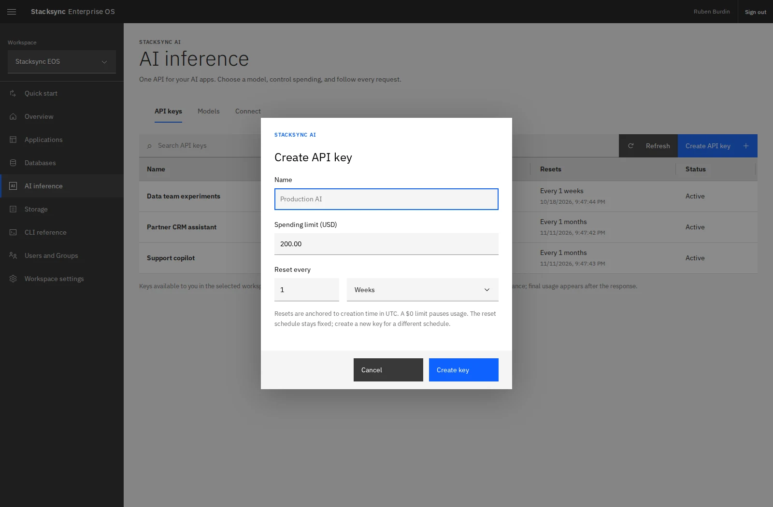Click the plus icon on Create API key
The image size is (773, 507).
point(746,146)
